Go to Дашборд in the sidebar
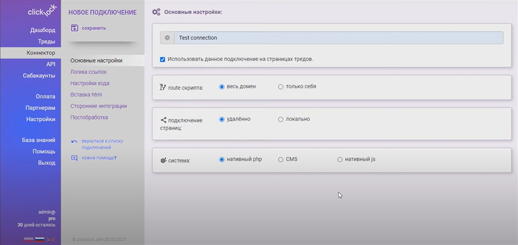Screen dimensions: 518x245 pos(43,30)
